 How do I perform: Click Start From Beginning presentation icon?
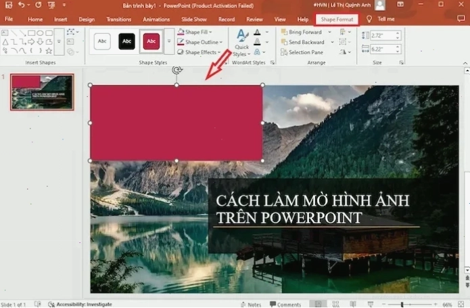point(51,5)
